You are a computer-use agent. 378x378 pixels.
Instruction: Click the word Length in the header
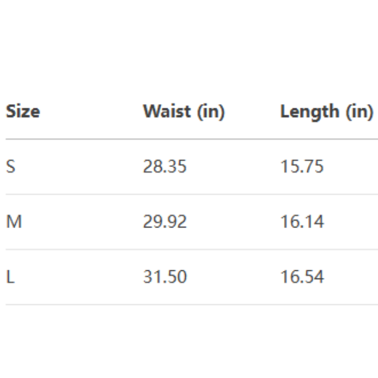pyautogui.click(x=309, y=112)
